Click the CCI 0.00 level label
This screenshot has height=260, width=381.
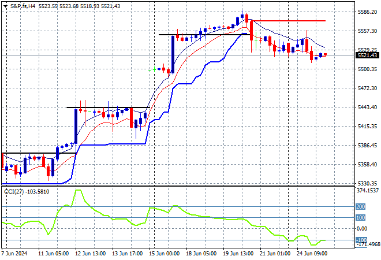362,228
